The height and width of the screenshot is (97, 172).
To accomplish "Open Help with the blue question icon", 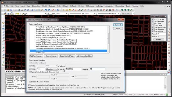I will point(58,10).
